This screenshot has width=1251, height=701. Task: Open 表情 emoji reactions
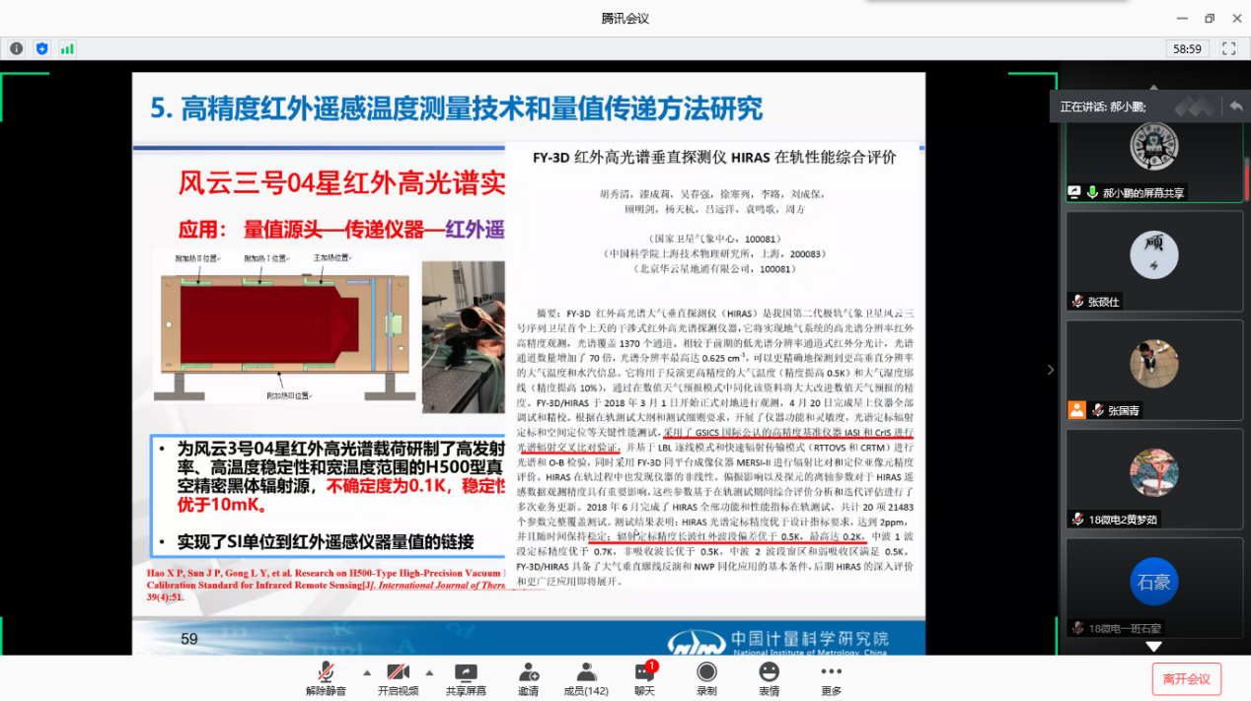[x=769, y=677]
